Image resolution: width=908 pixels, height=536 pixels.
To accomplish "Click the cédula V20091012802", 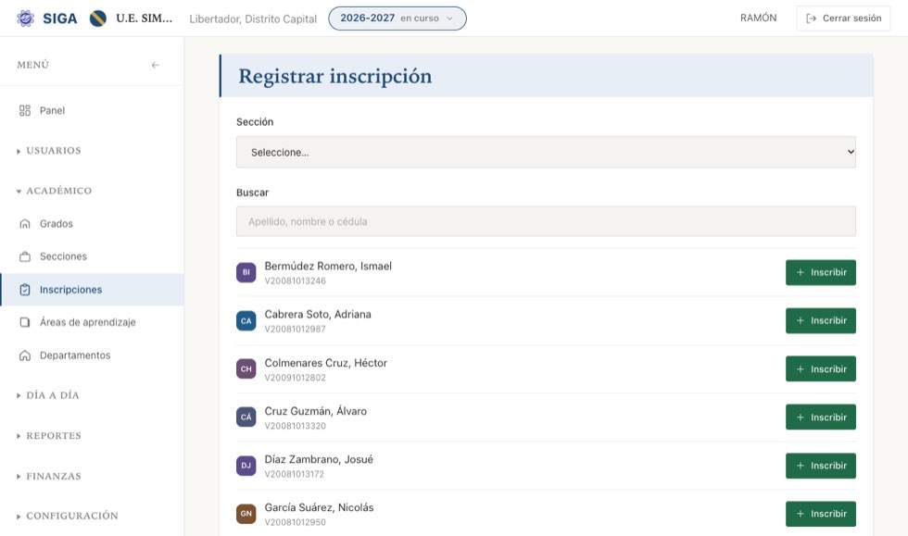I will [296, 378].
